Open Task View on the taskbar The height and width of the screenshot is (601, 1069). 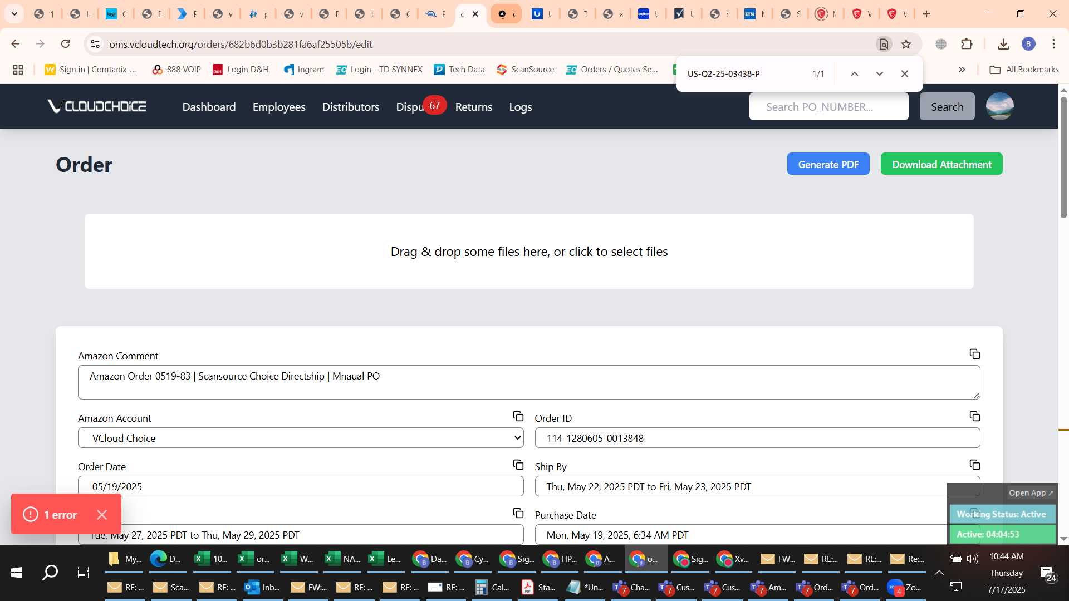click(83, 572)
